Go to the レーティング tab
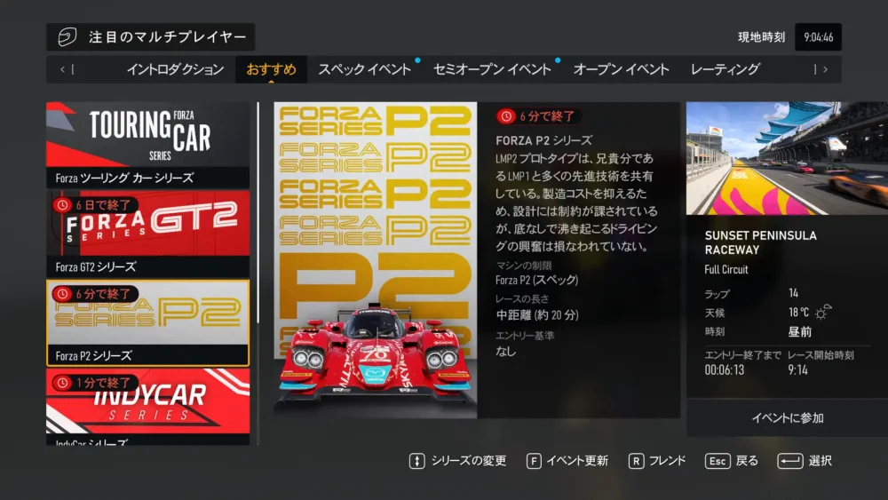Viewport: 888px width, 500px height. [725, 69]
